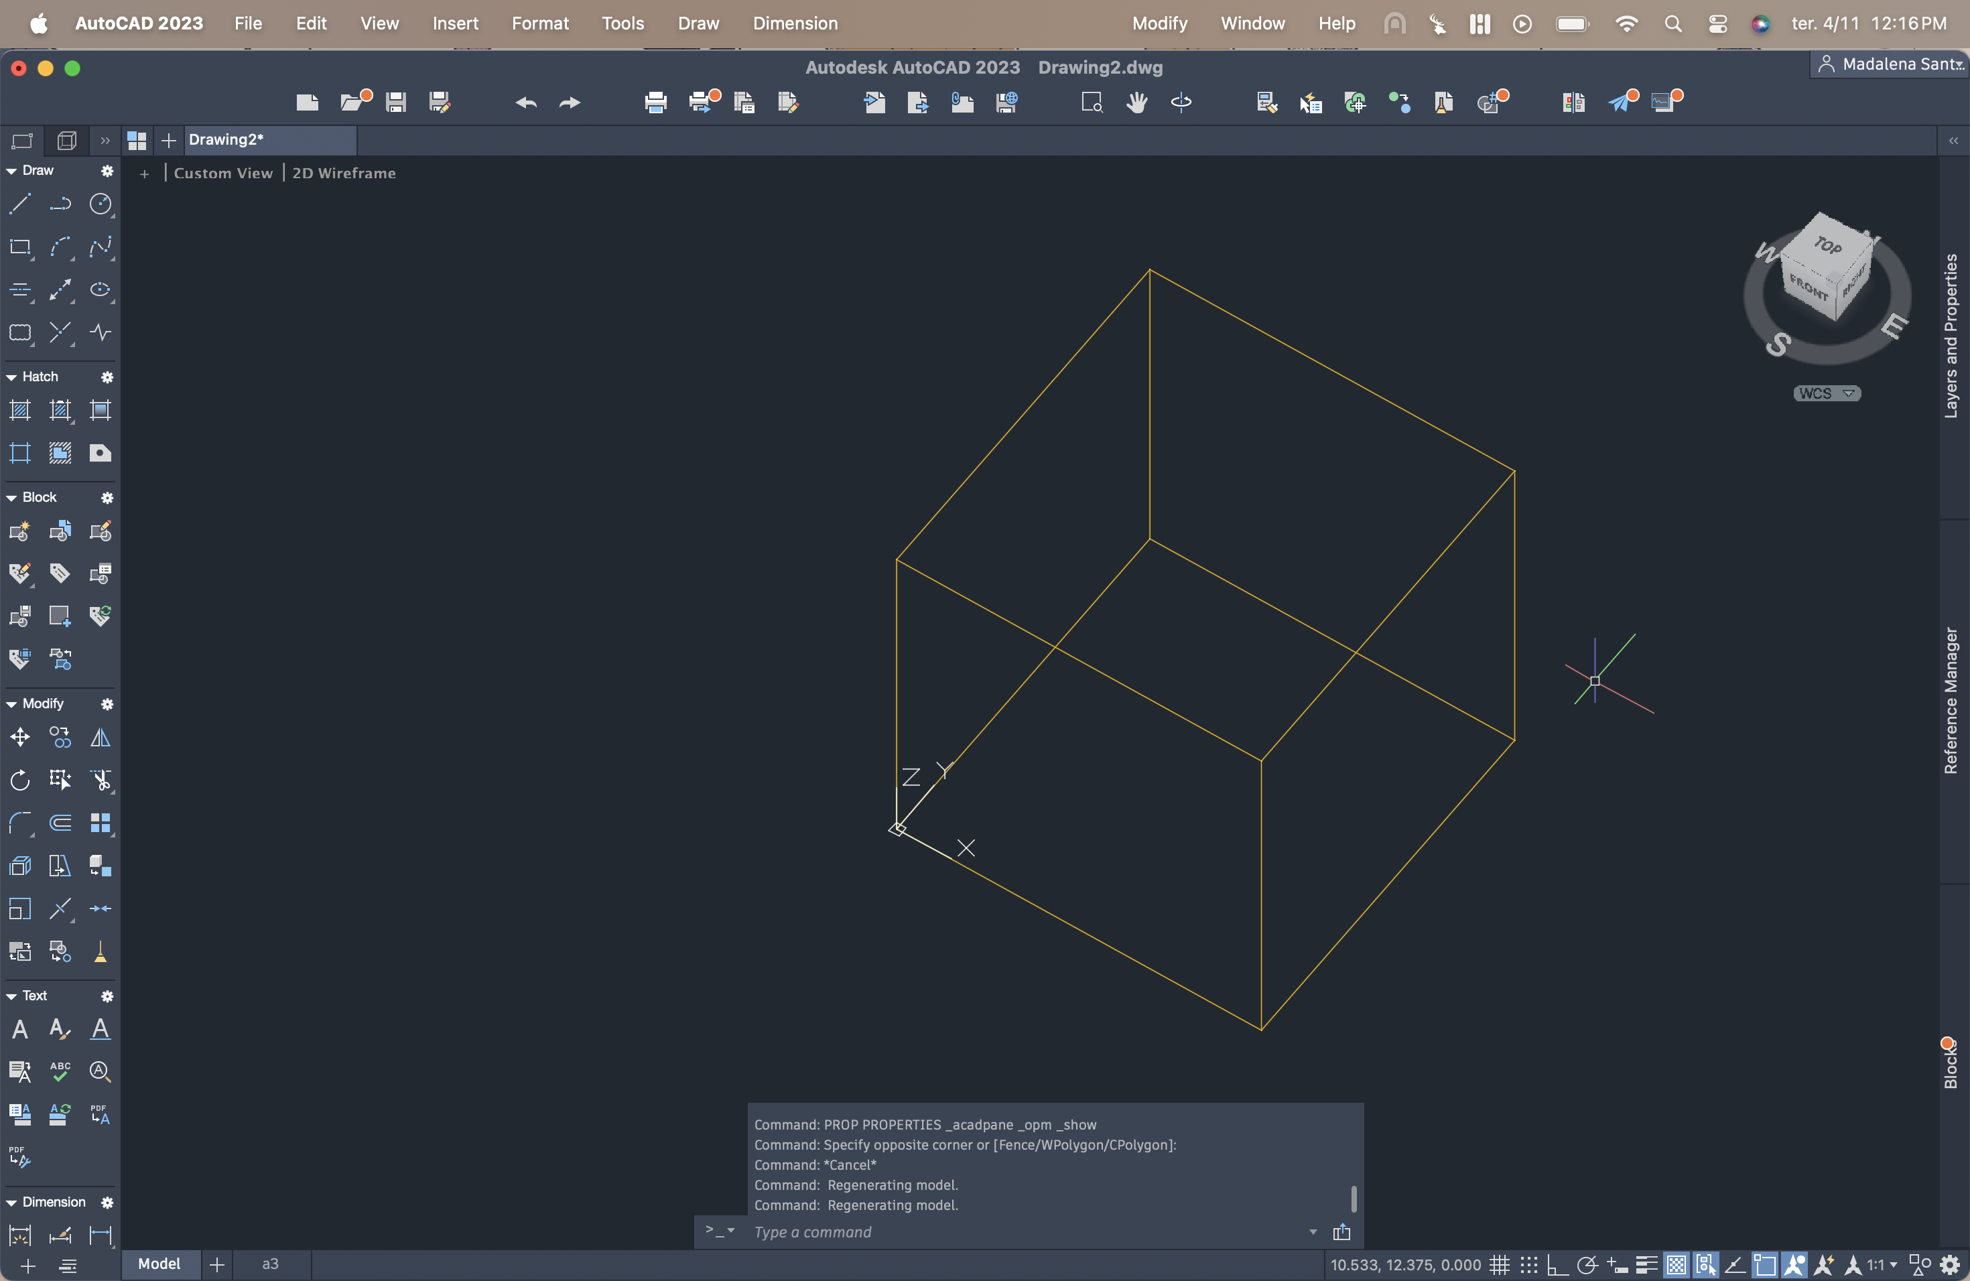
Task: Toggle ortho mode in status bar
Action: click(x=1557, y=1264)
